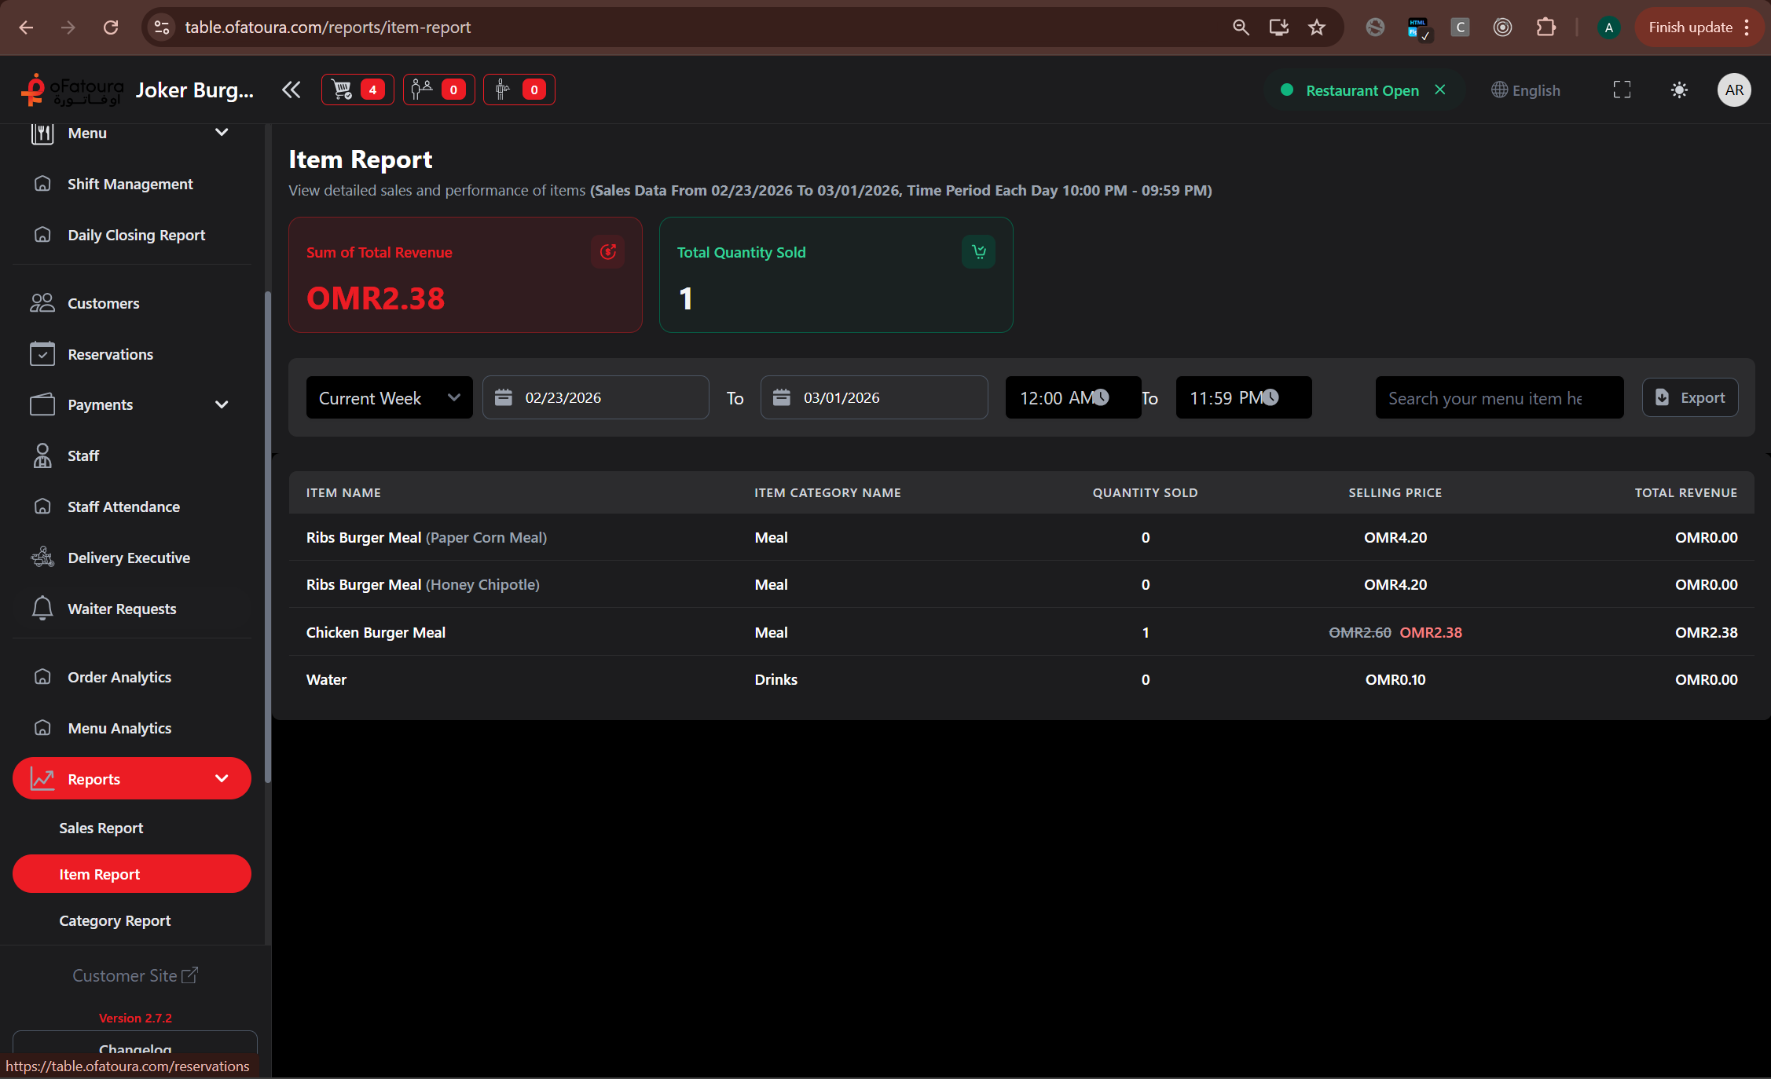Click the reservations icon with 0 badge
The height and width of the screenshot is (1079, 1771).
click(x=438, y=90)
